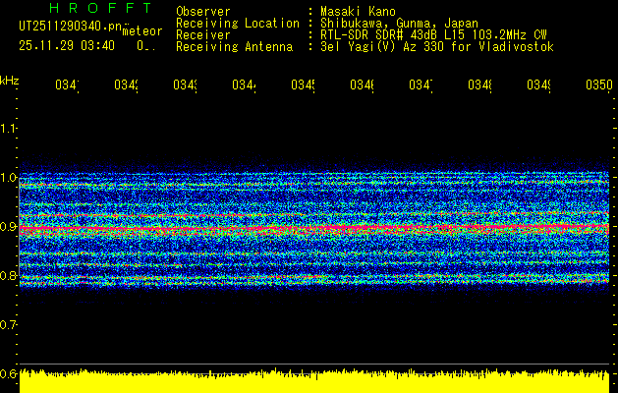Click the 3el Yagi antenna description
618x393 pixels.
tap(437, 46)
